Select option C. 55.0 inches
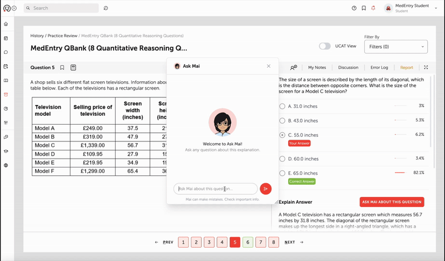 [282, 135]
